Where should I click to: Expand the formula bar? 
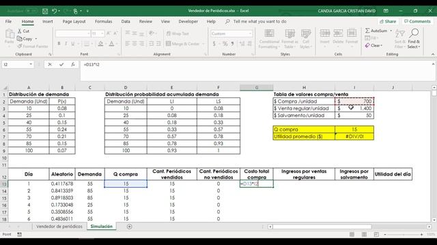(433, 64)
